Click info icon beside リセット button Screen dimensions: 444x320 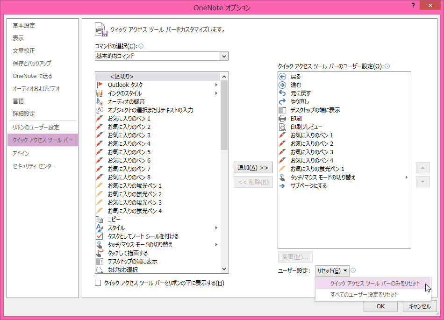(x=353, y=270)
